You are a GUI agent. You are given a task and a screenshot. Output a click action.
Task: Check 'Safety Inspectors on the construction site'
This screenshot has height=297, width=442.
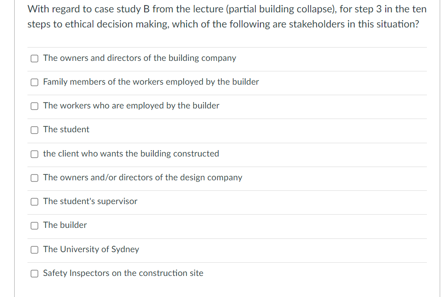click(x=34, y=273)
